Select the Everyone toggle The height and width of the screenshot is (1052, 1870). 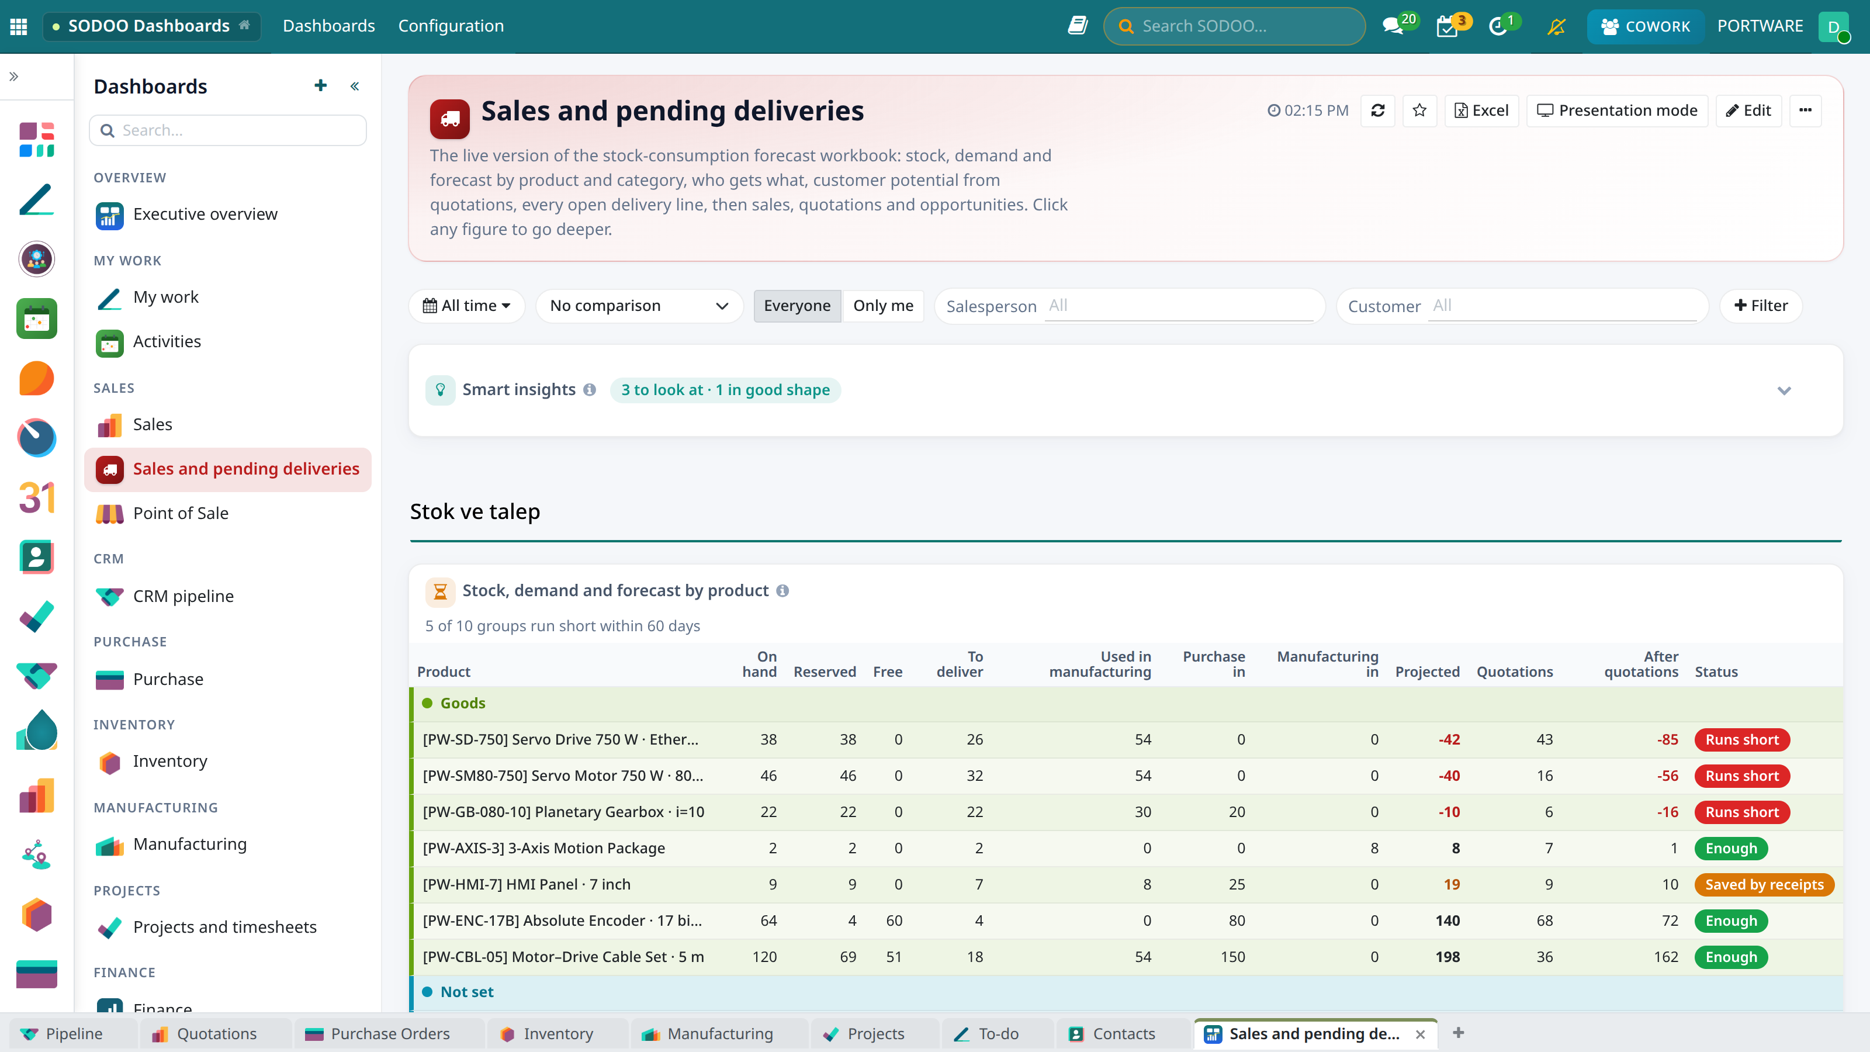click(797, 306)
